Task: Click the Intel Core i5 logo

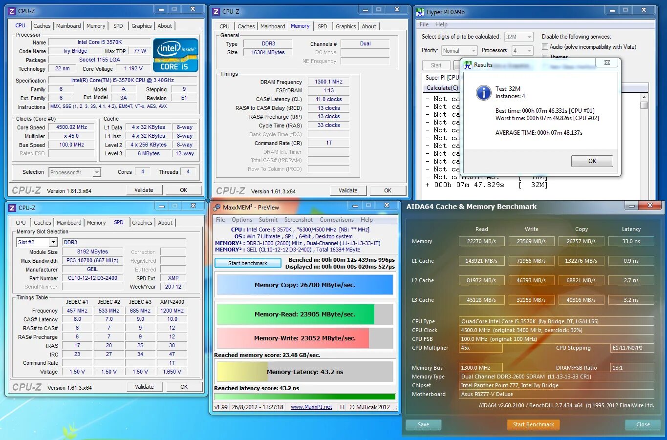Action: [175, 55]
